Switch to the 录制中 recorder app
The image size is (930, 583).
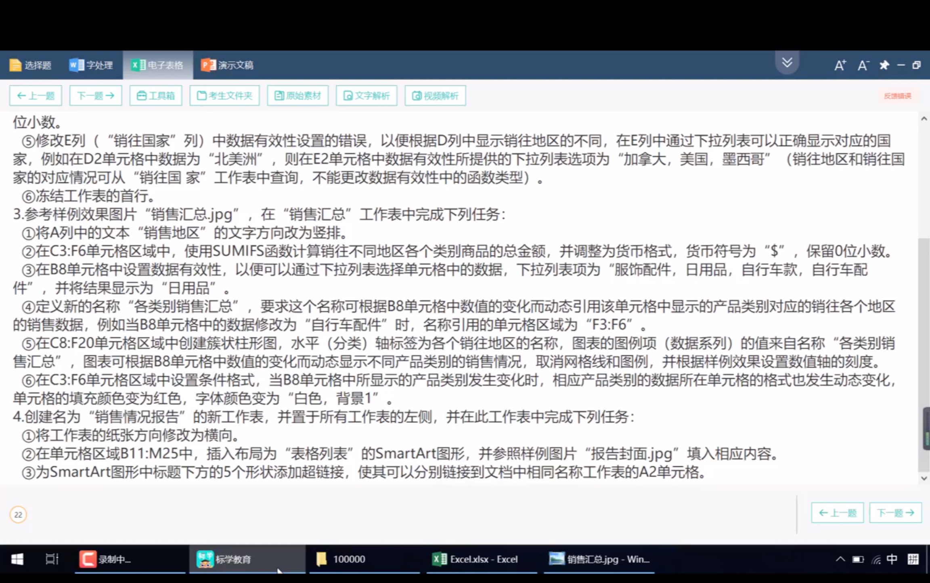coord(130,559)
